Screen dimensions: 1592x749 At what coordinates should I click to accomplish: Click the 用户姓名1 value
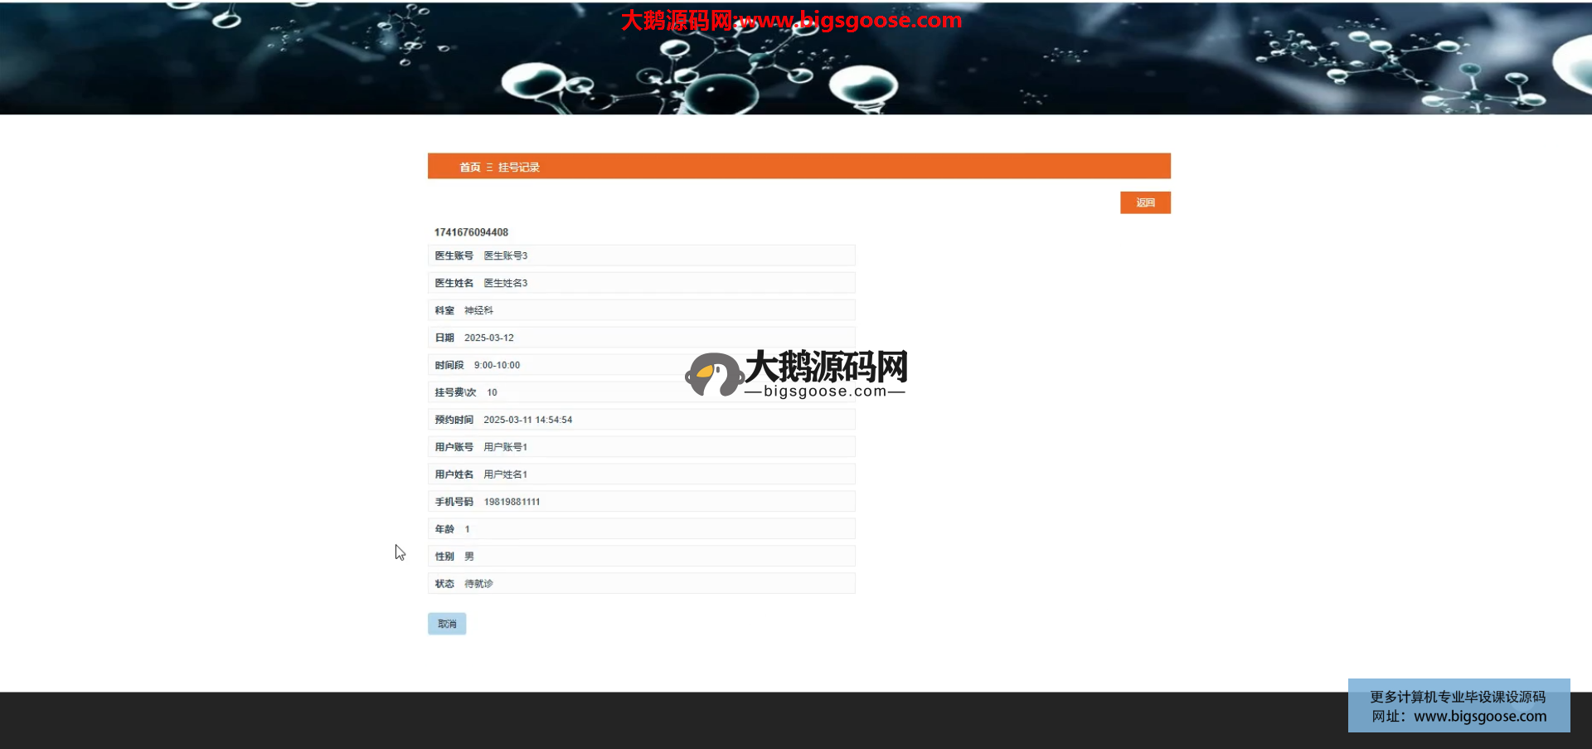tap(505, 474)
